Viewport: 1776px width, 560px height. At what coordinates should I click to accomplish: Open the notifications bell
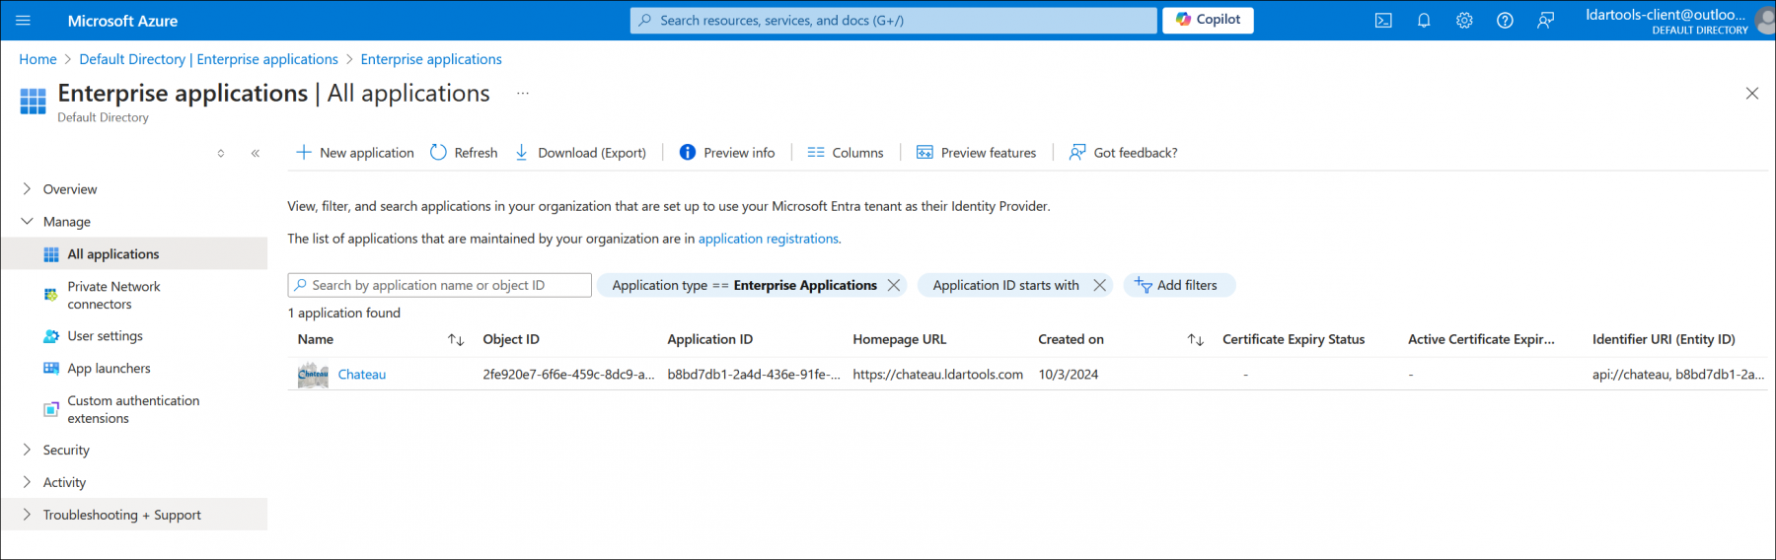1424,21
